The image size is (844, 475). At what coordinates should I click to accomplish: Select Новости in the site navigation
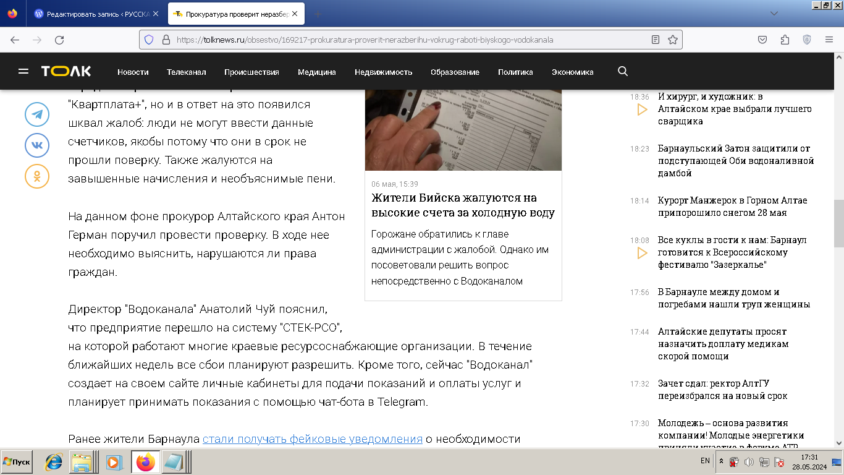point(132,72)
